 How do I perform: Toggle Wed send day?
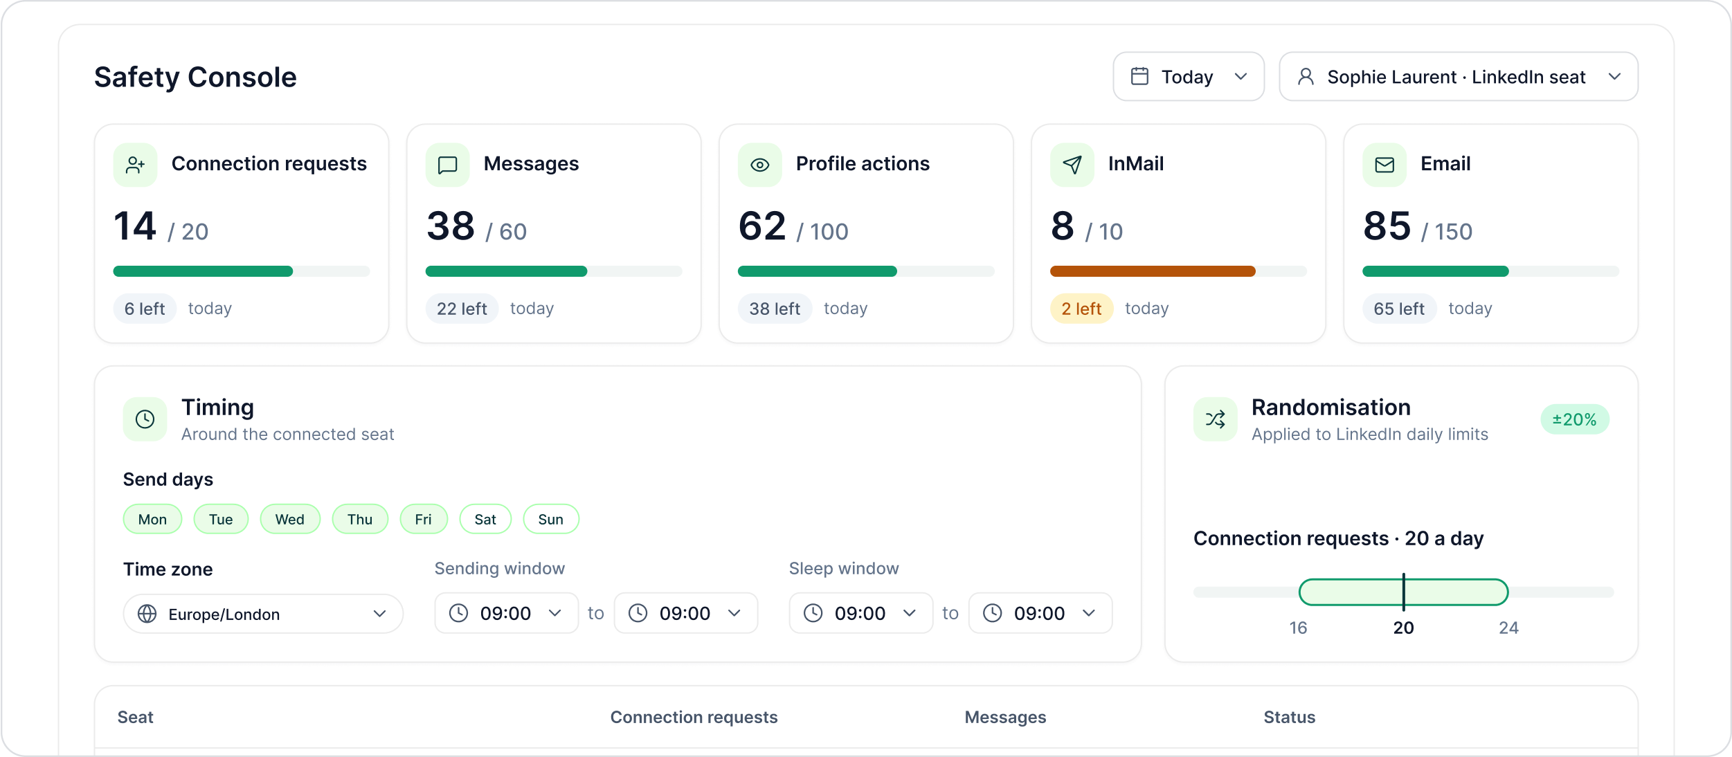point(290,519)
